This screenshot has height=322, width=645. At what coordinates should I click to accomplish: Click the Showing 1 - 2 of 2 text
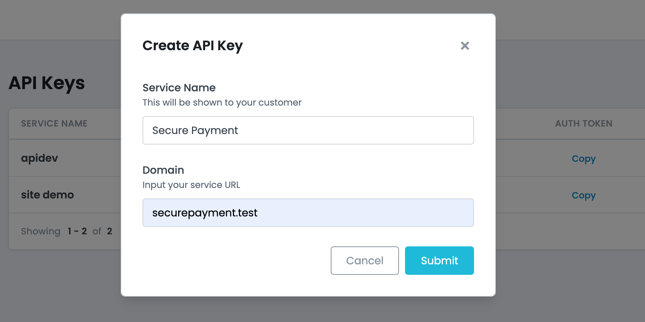click(66, 231)
